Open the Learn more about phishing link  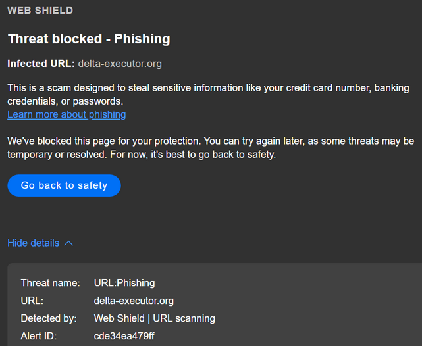pyautogui.click(x=66, y=114)
